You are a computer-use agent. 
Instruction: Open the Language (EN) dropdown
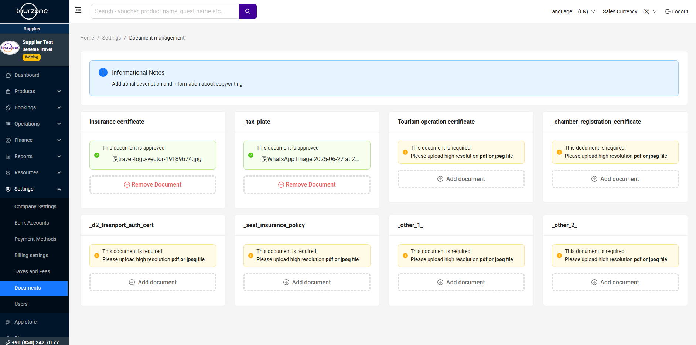point(587,11)
